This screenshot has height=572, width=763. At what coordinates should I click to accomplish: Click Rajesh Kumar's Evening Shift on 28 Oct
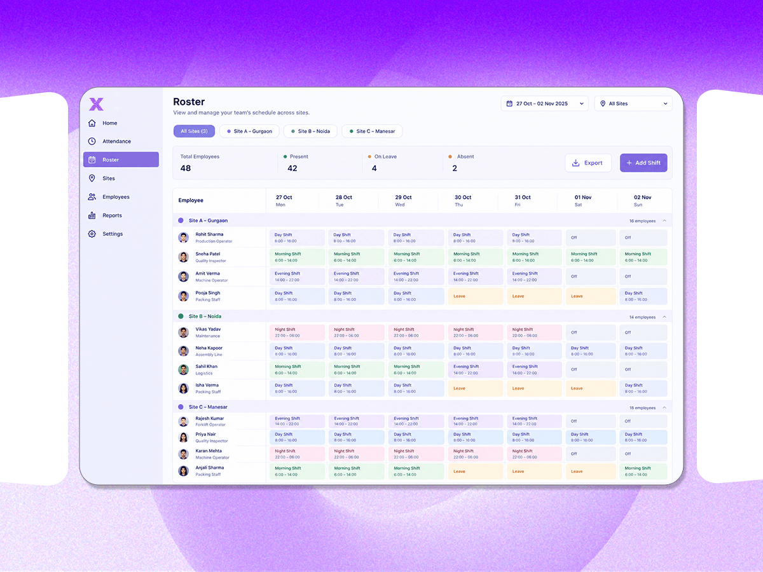tap(357, 421)
